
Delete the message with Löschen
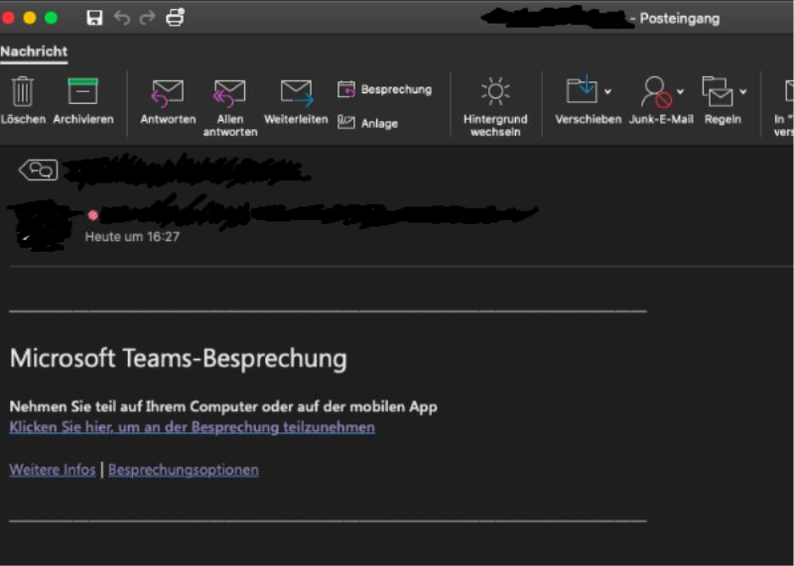click(23, 101)
